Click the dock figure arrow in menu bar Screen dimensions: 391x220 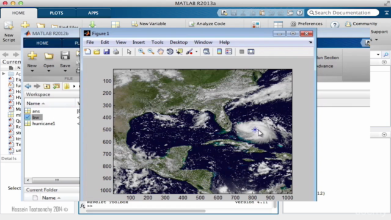310,42
